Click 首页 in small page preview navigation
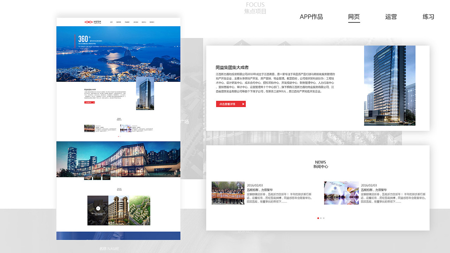This screenshot has width=450, height=253. tap(111, 22)
